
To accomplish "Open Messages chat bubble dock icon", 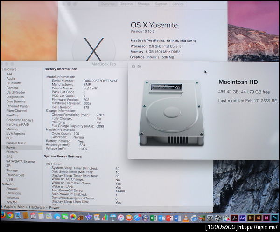I will coord(57,217).
